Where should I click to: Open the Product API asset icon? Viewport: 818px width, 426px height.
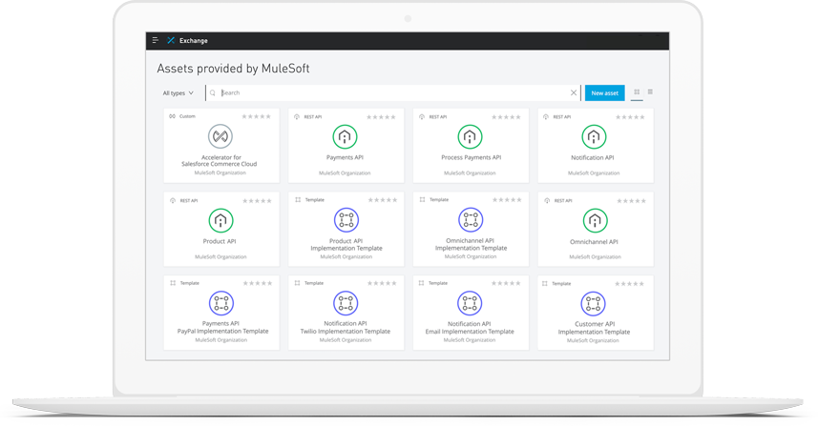220,220
